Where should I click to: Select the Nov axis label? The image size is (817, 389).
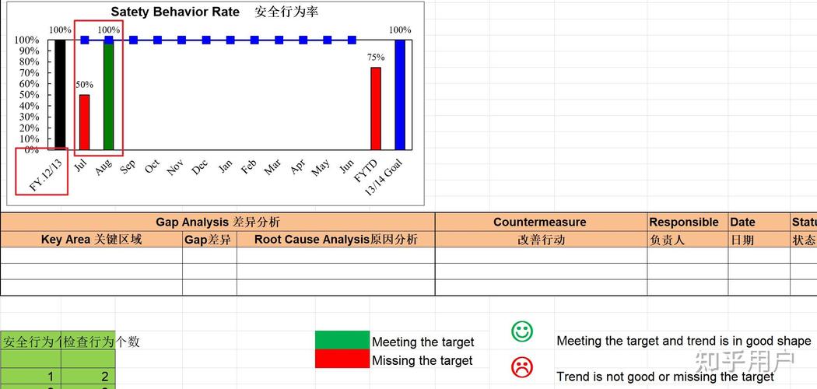tap(176, 167)
